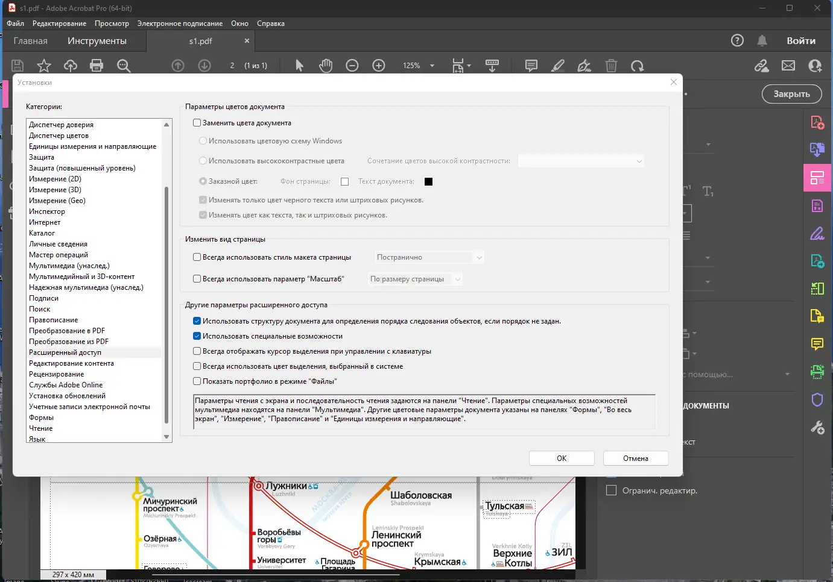Enable 'Заменить цвета документа' checkbox
Viewport: 833px width, 582px height.
[197, 123]
